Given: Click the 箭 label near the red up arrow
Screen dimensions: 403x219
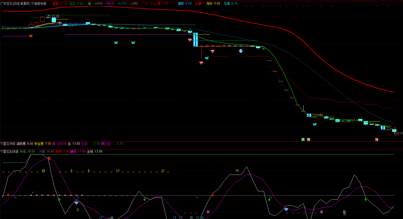Looking at the screenshot, I should (x=208, y=212).
